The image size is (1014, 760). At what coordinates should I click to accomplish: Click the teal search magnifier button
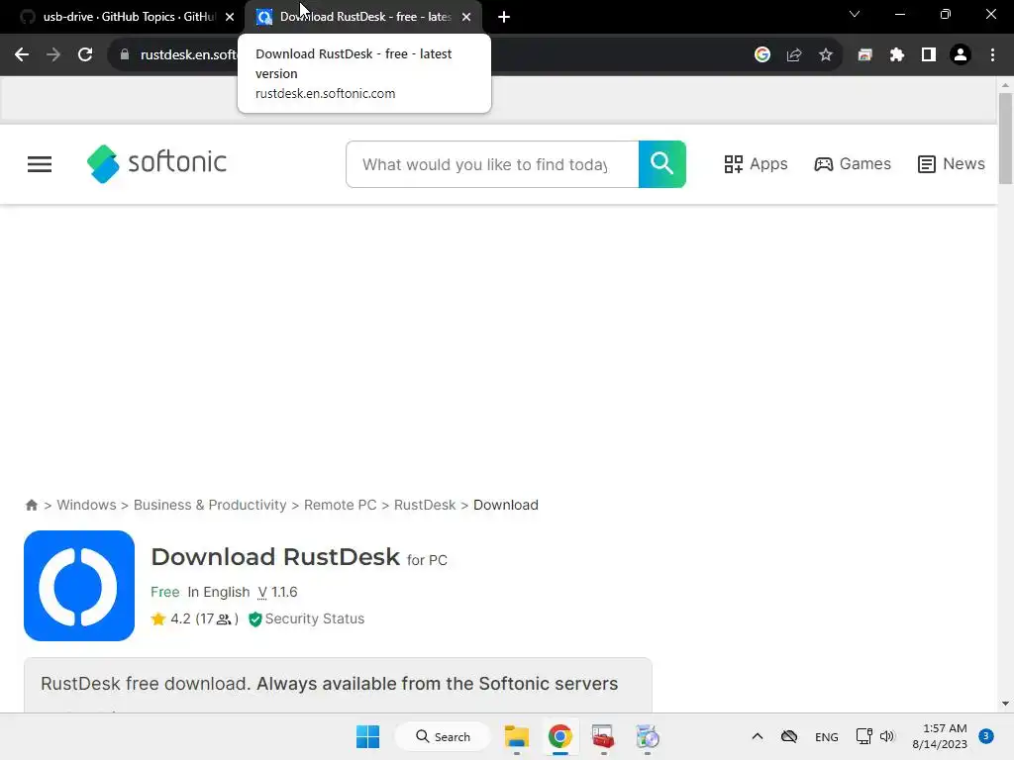coord(661,164)
